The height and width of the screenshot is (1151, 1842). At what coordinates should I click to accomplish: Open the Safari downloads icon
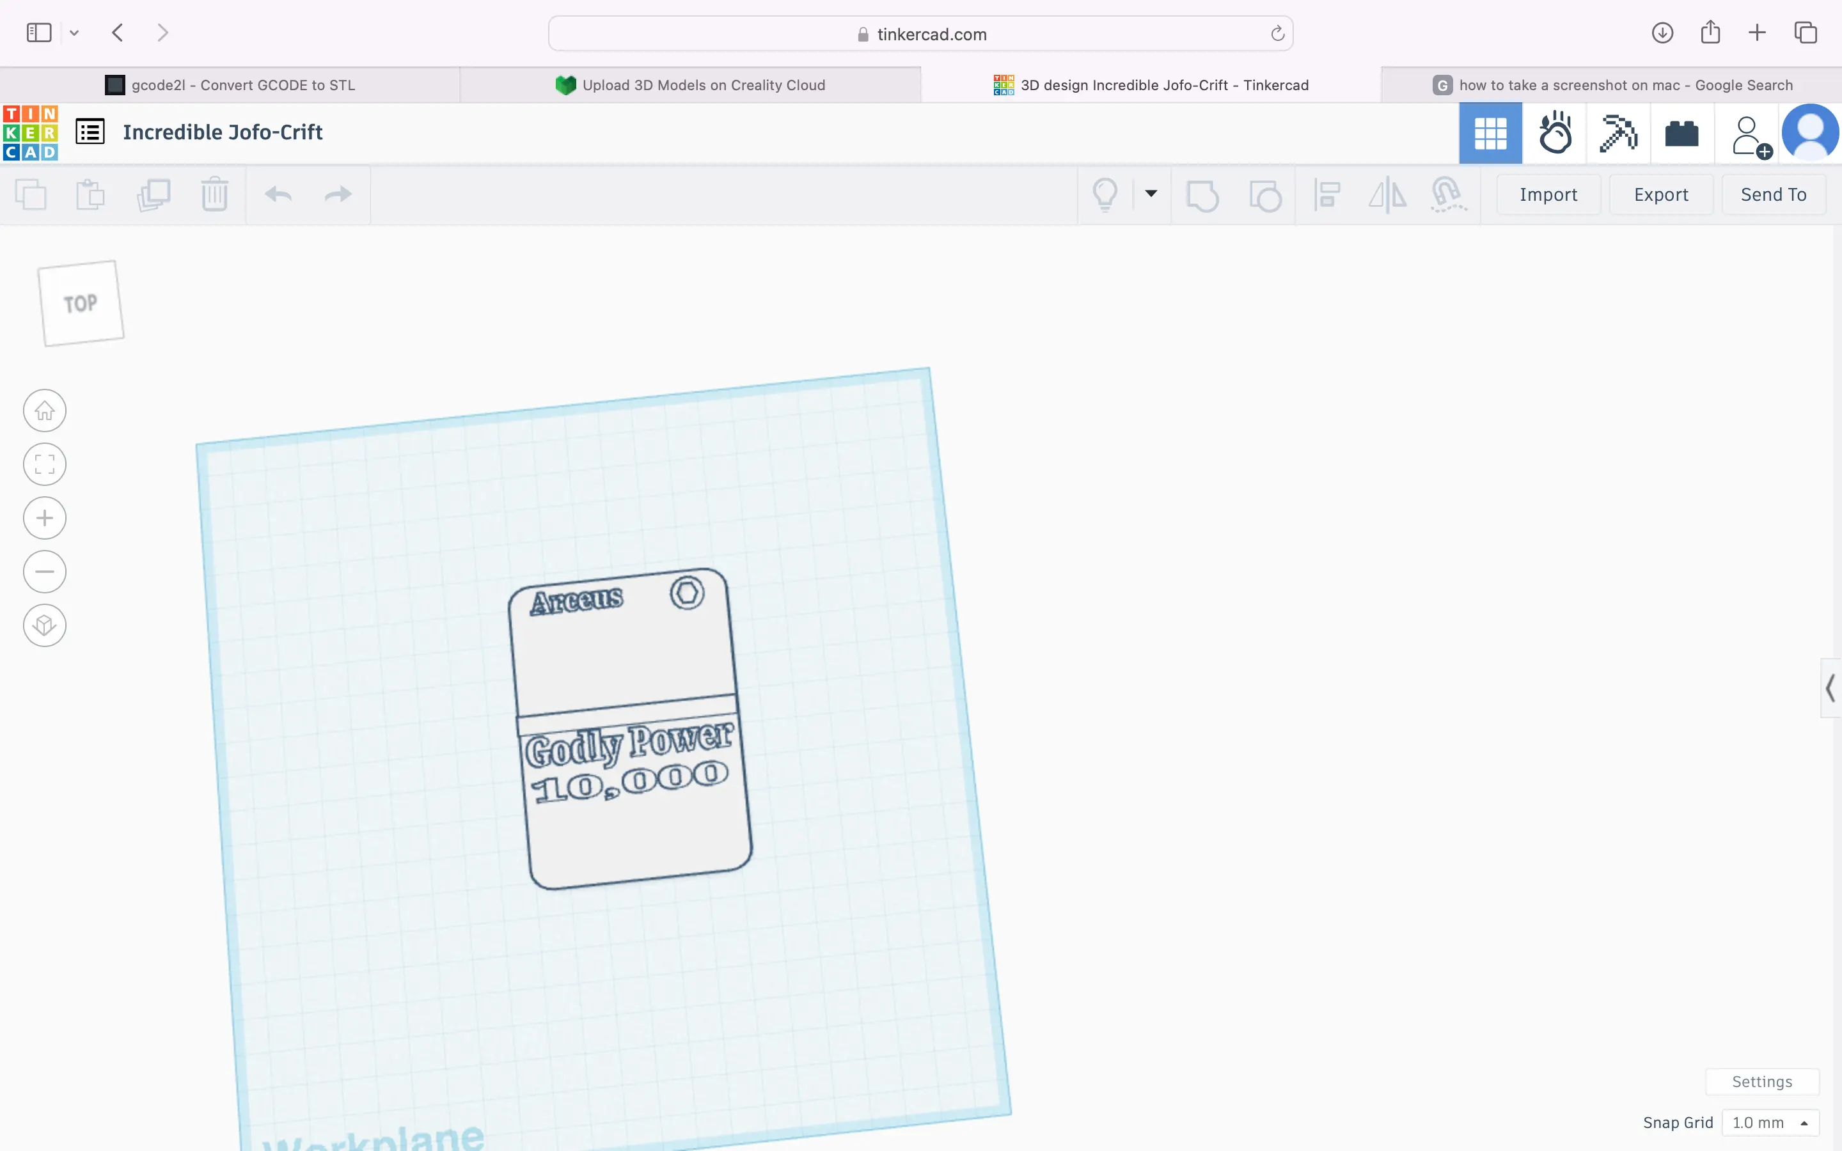tap(1662, 33)
